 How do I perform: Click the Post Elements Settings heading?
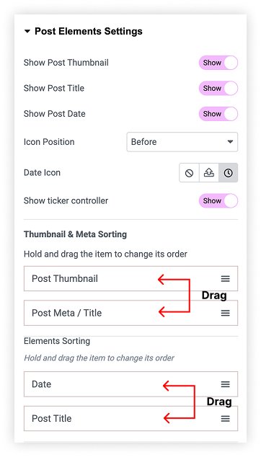pos(89,31)
